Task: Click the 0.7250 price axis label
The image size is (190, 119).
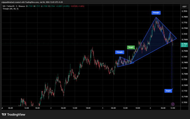Action: tap(184, 80)
